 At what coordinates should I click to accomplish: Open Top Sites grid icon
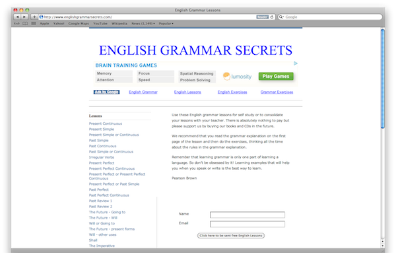coord(34,24)
